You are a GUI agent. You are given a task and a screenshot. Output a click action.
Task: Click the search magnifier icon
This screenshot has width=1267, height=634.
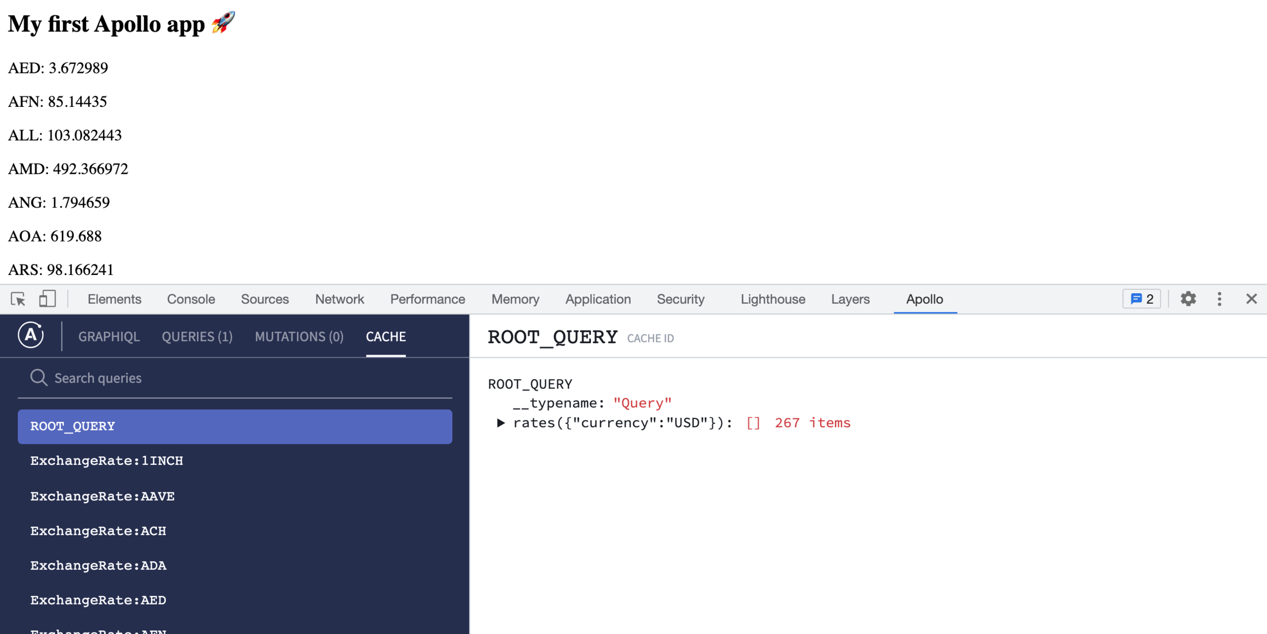click(39, 378)
